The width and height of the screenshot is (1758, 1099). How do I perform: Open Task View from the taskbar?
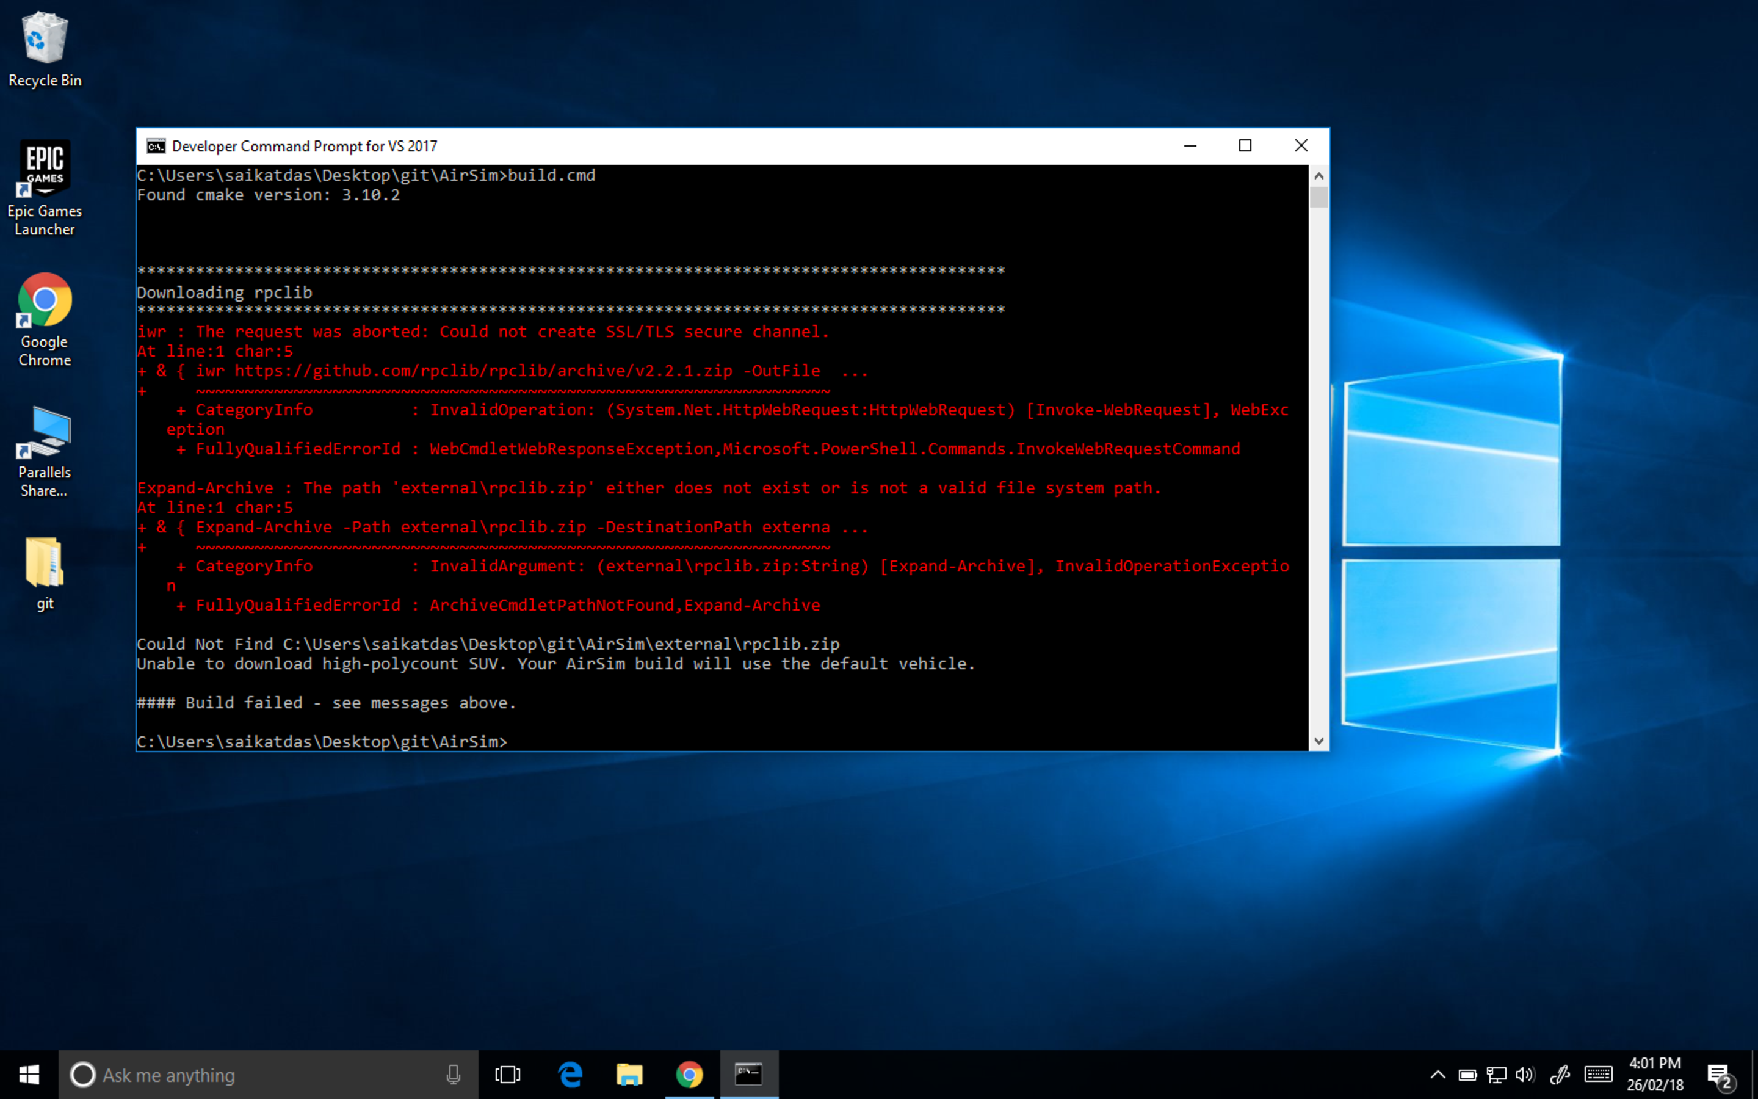[x=508, y=1075]
